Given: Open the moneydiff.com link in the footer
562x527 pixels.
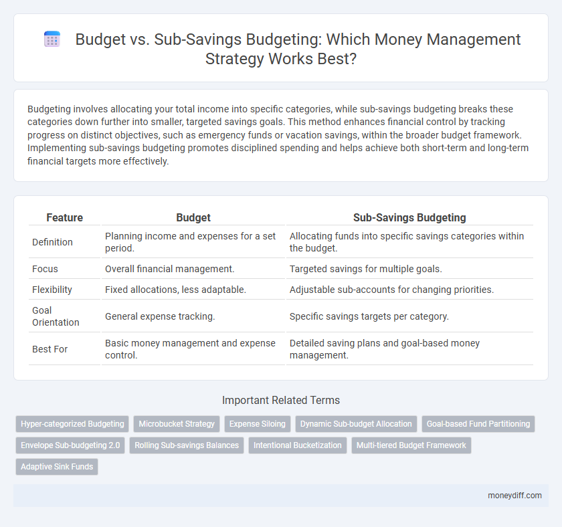Looking at the screenshot, I should (x=514, y=496).
